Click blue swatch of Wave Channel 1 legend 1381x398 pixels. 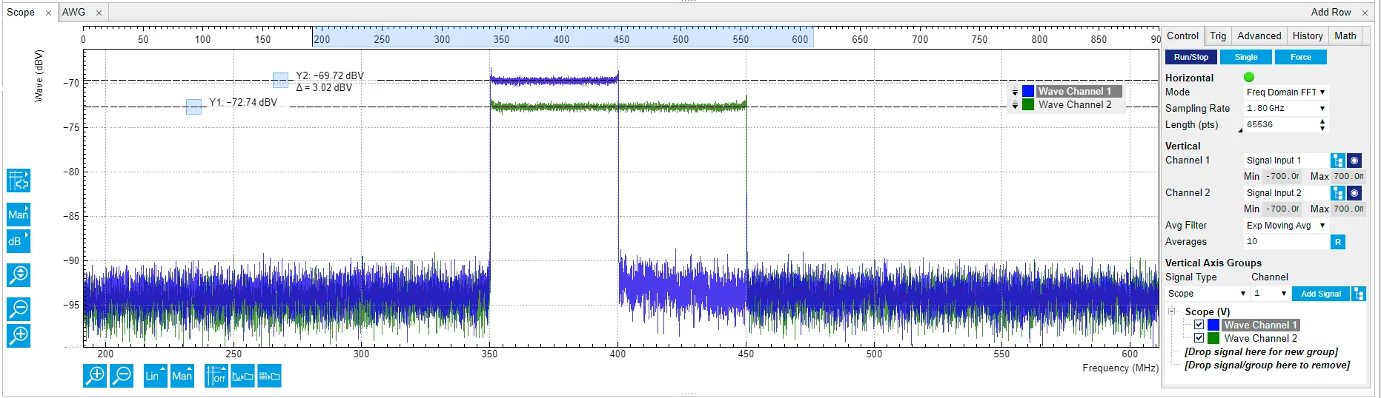coord(1028,92)
